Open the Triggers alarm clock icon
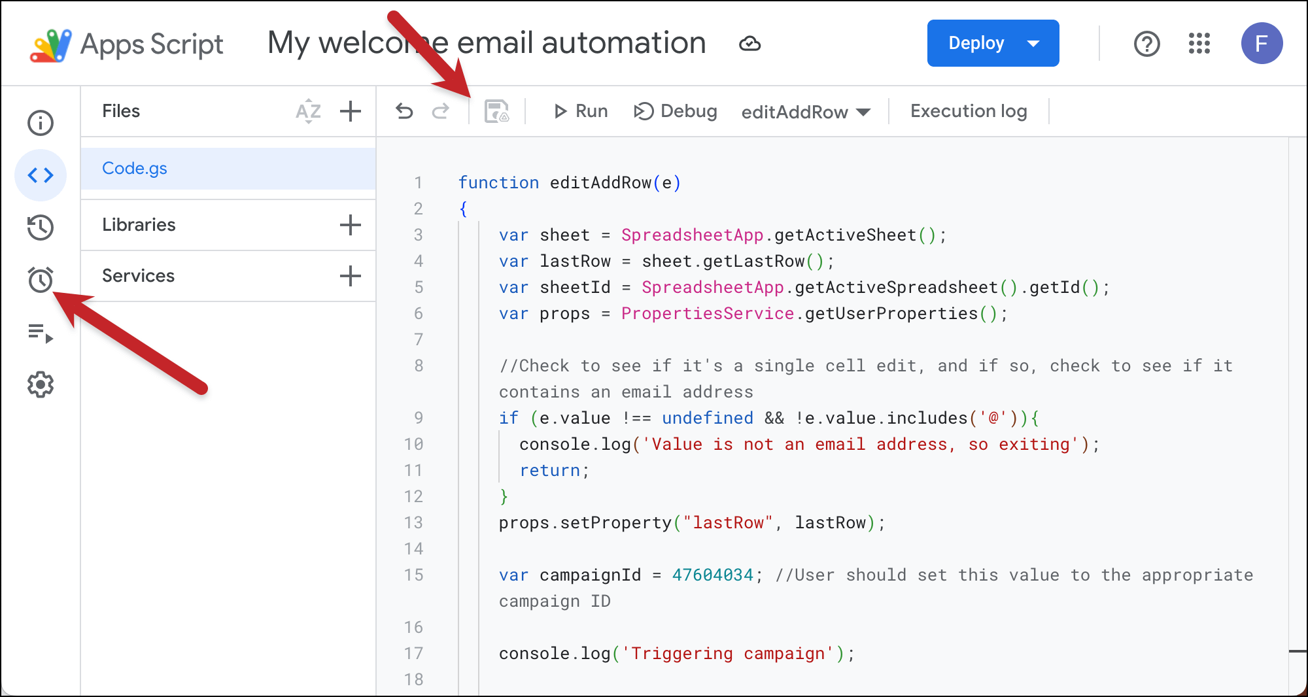Image resolution: width=1308 pixels, height=697 pixels. point(41,280)
